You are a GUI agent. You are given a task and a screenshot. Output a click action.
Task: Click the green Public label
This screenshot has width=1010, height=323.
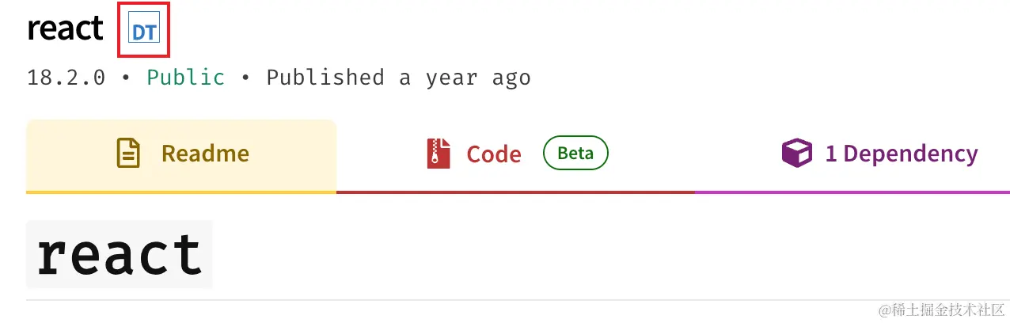pyautogui.click(x=186, y=78)
